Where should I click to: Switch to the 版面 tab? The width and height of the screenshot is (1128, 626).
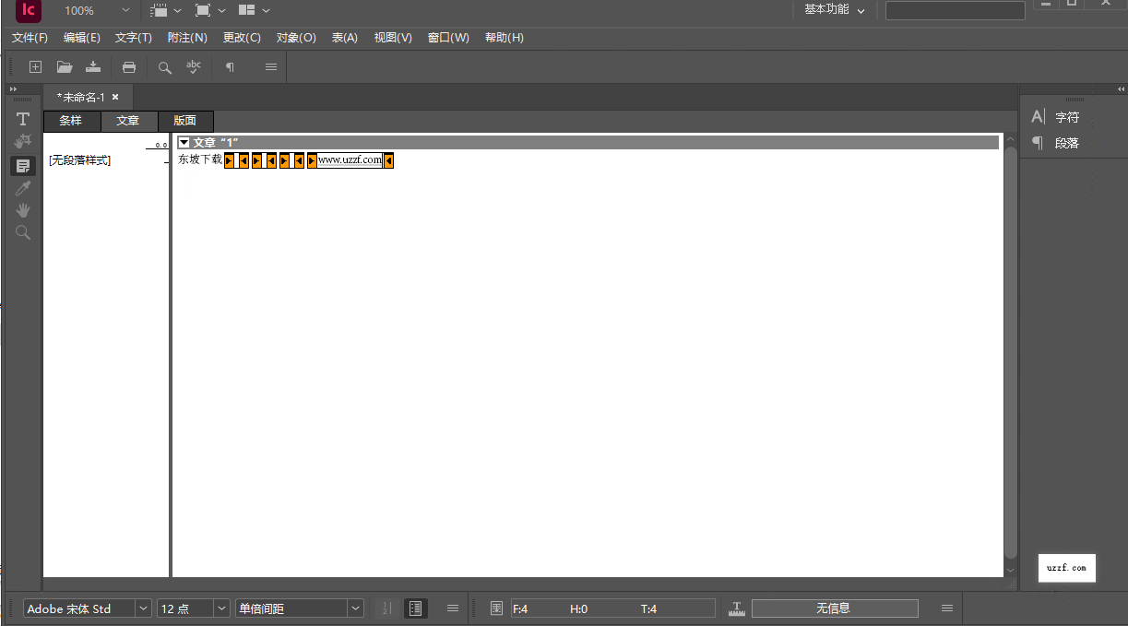(185, 121)
